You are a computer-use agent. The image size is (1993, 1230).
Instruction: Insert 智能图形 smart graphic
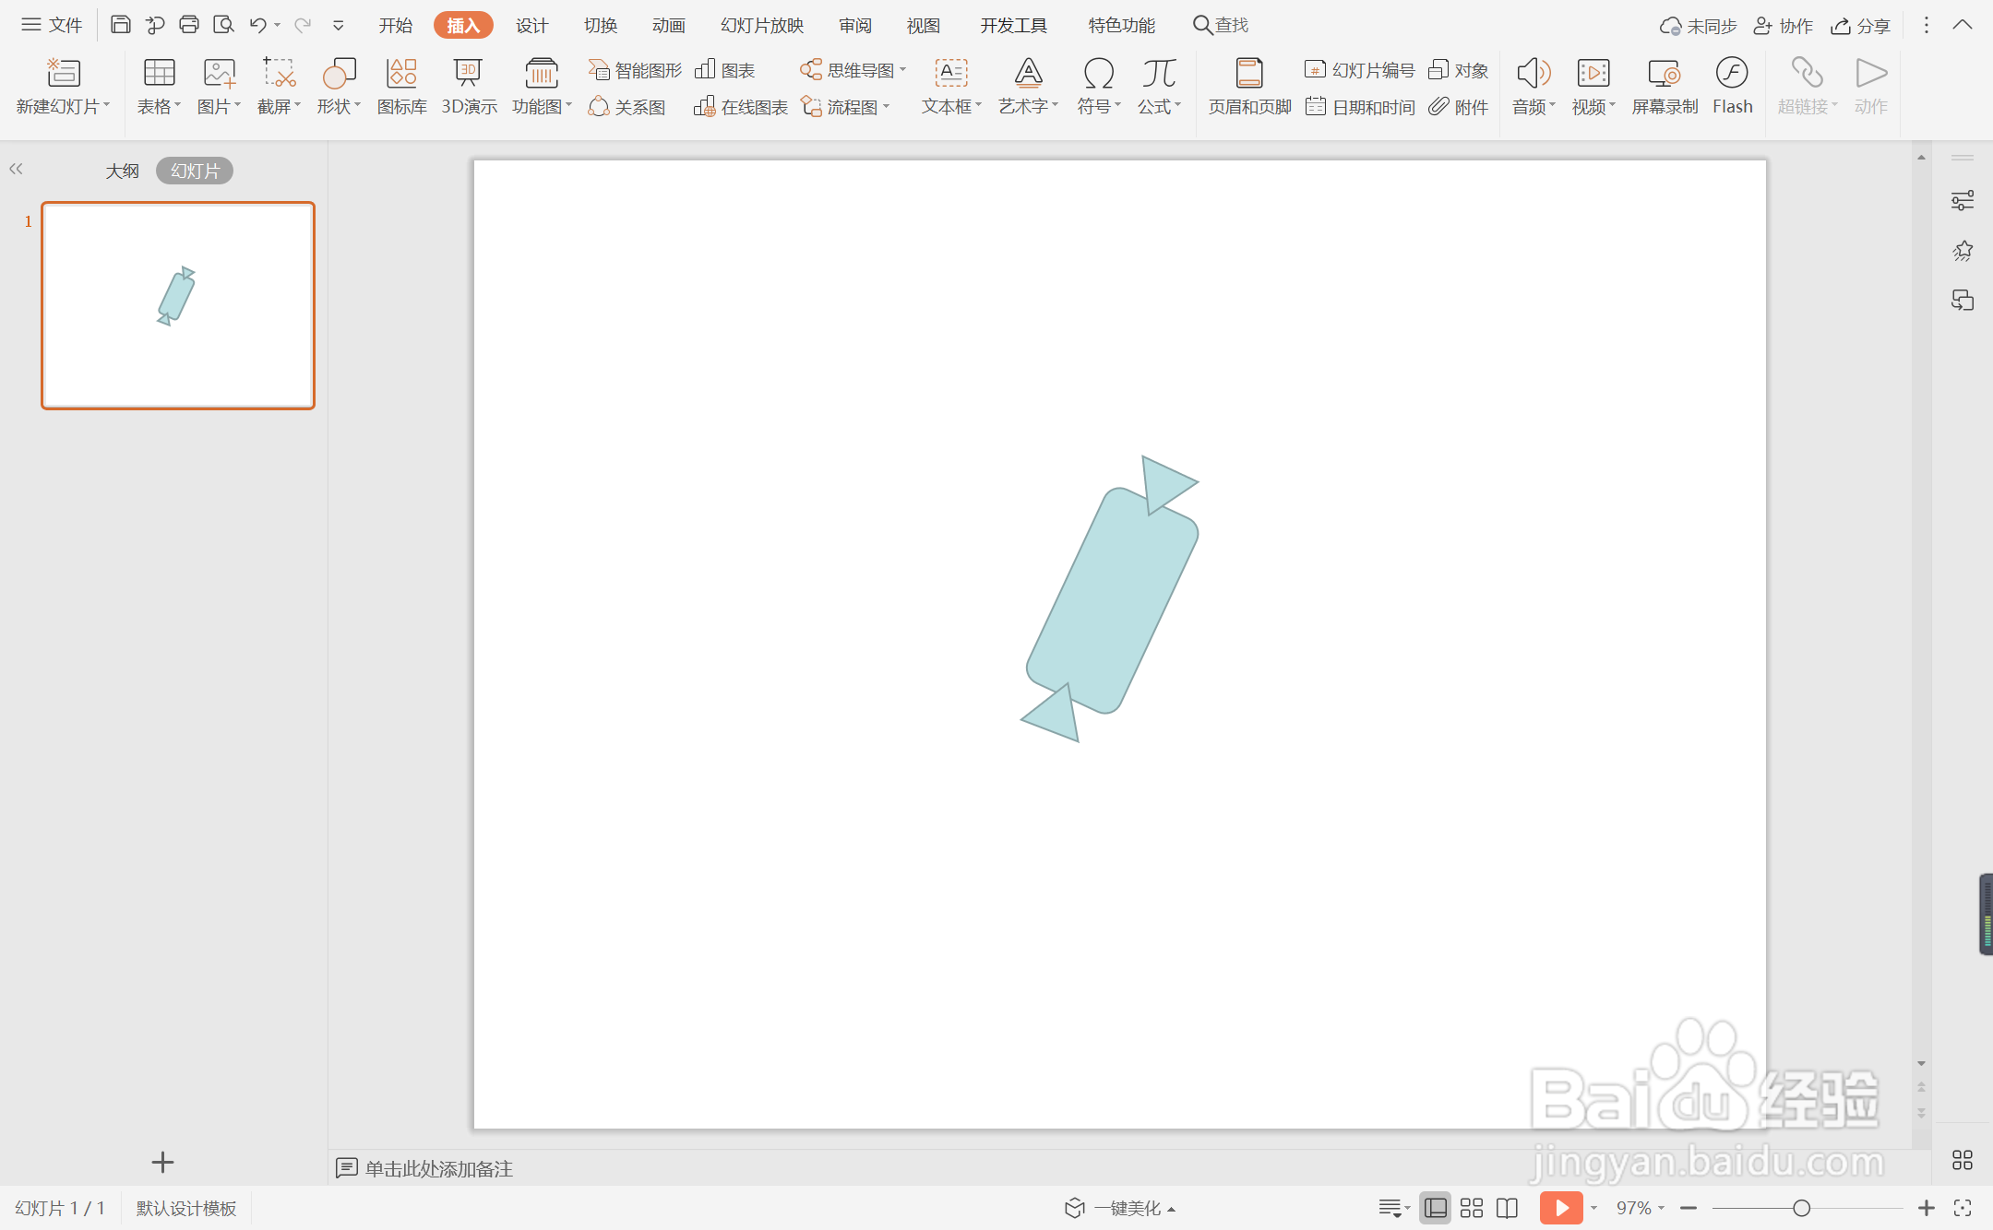point(635,70)
